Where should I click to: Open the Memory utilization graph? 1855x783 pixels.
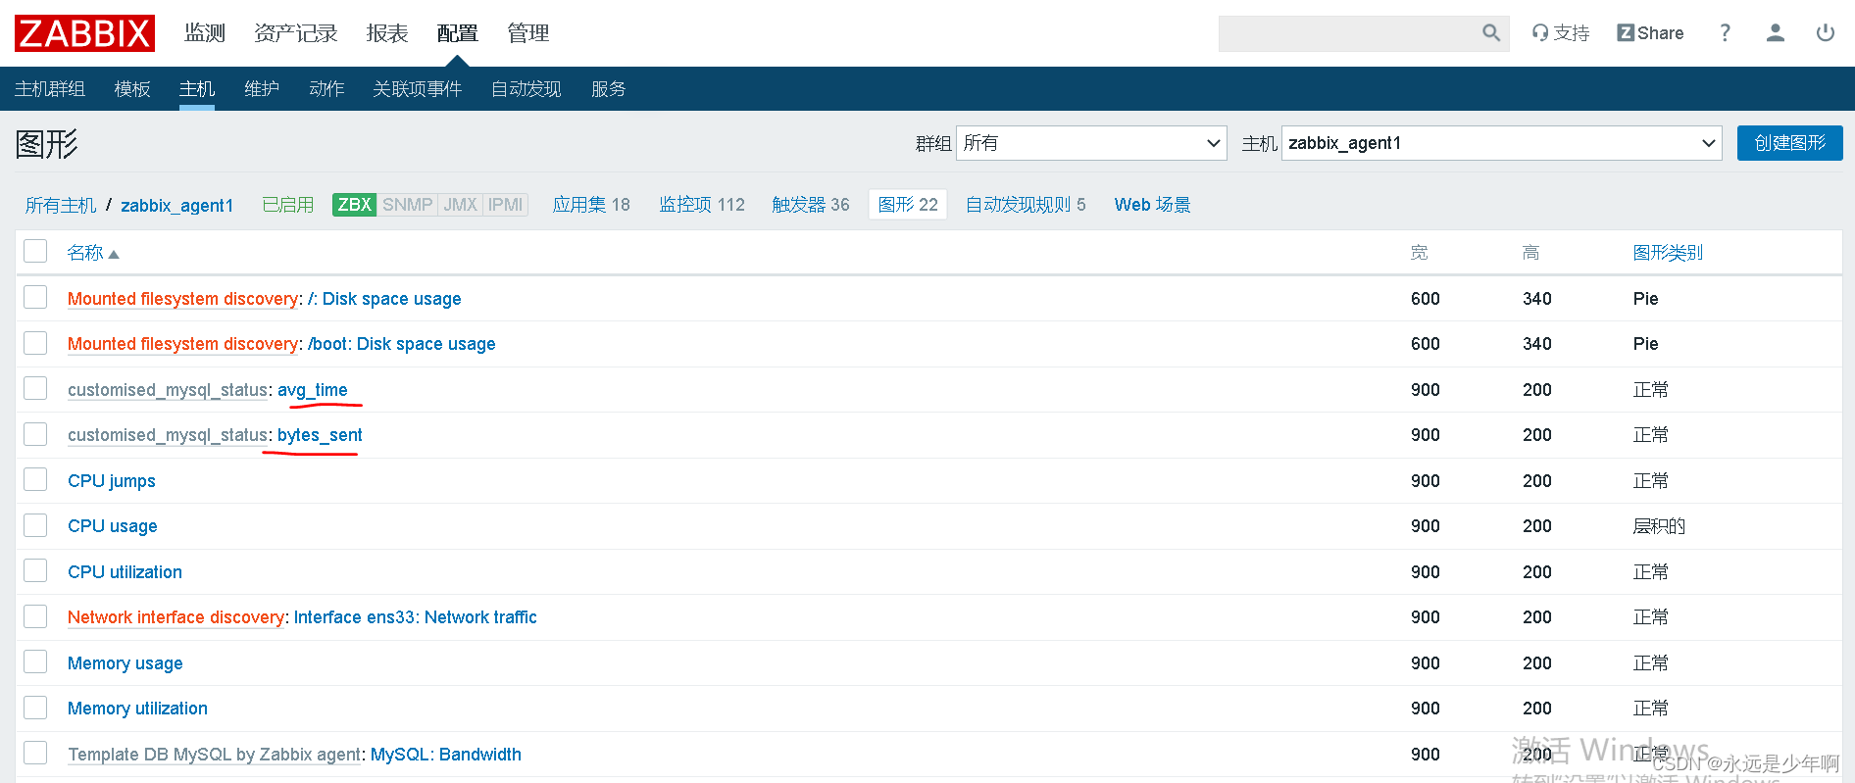click(x=137, y=709)
